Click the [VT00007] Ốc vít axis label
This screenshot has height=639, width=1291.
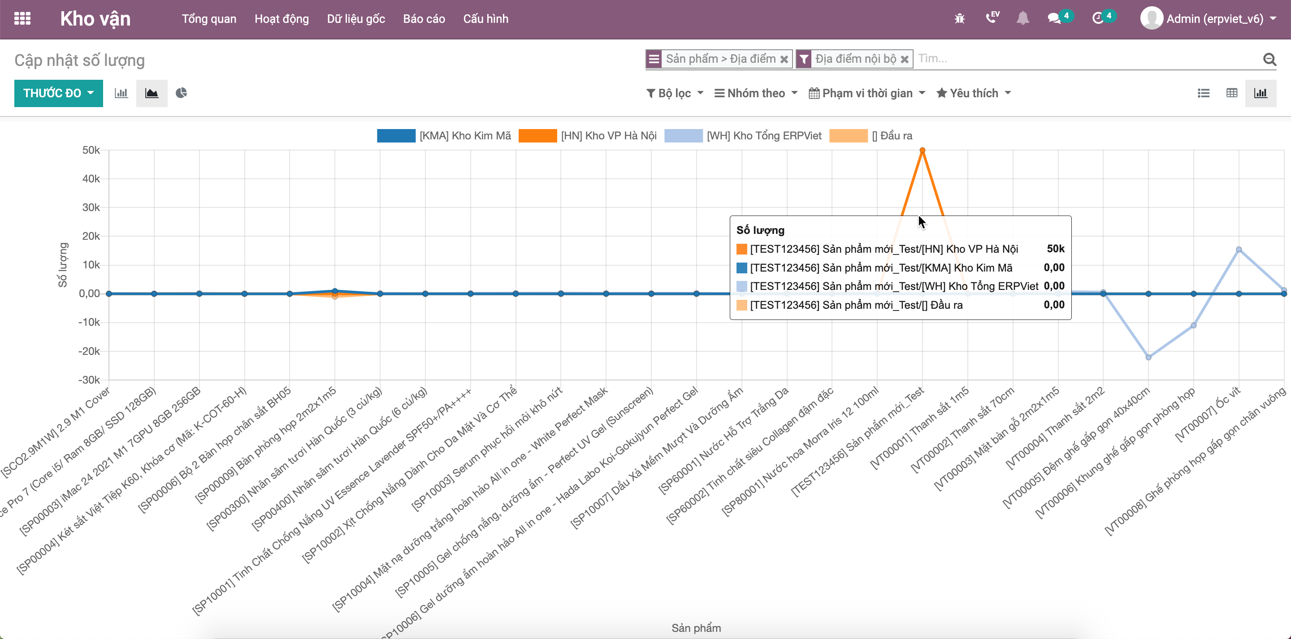click(1209, 414)
